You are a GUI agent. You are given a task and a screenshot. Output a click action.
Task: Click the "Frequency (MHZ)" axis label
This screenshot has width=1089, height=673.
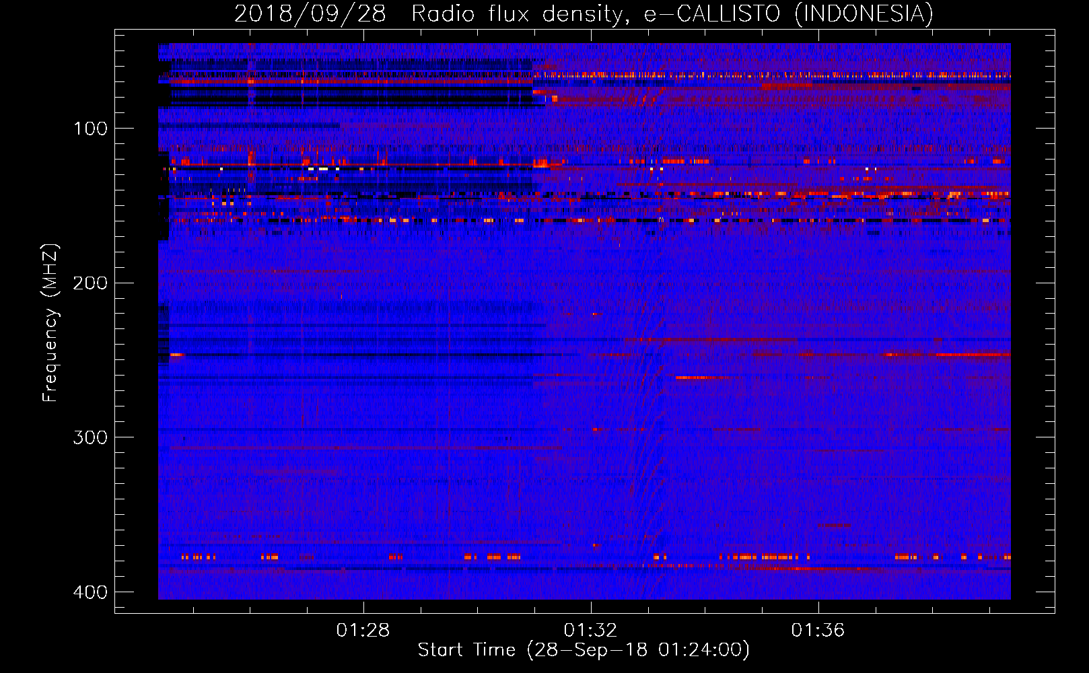click(50, 322)
